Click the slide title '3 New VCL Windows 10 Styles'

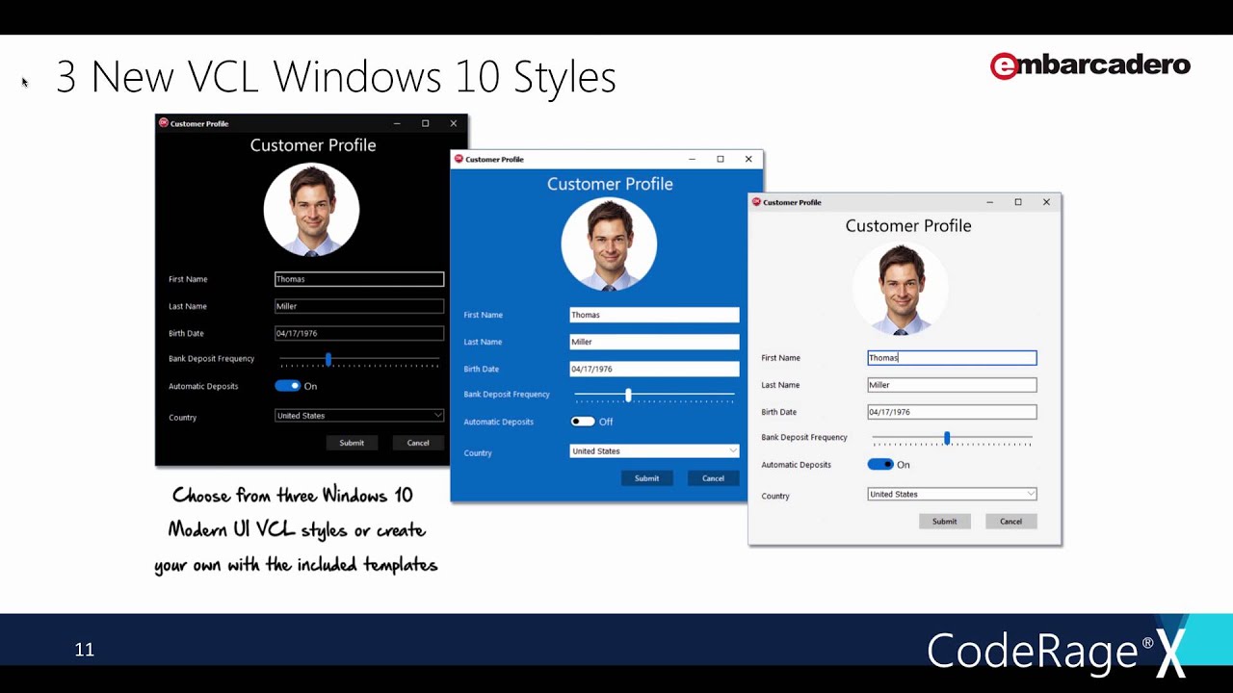click(x=336, y=77)
